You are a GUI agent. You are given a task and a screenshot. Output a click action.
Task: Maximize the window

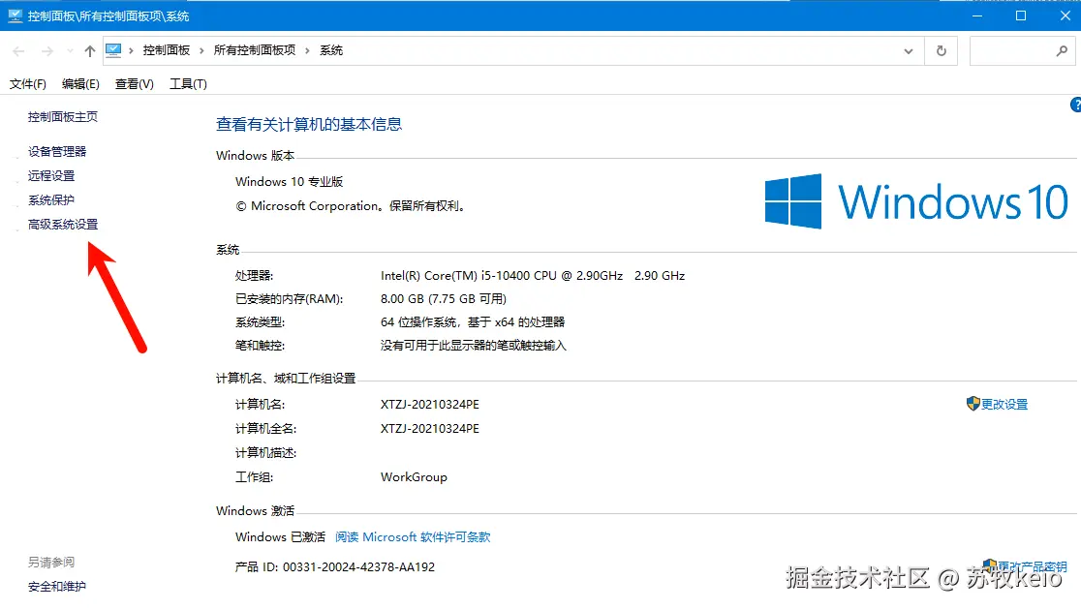coord(1021,15)
